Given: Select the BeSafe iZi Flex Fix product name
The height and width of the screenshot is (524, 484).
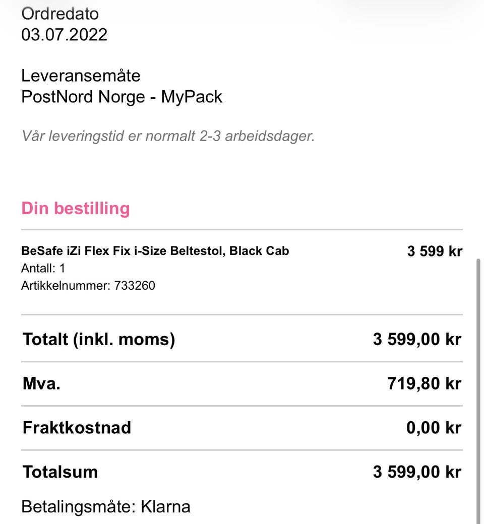Looking at the screenshot, I should [155, 251].
